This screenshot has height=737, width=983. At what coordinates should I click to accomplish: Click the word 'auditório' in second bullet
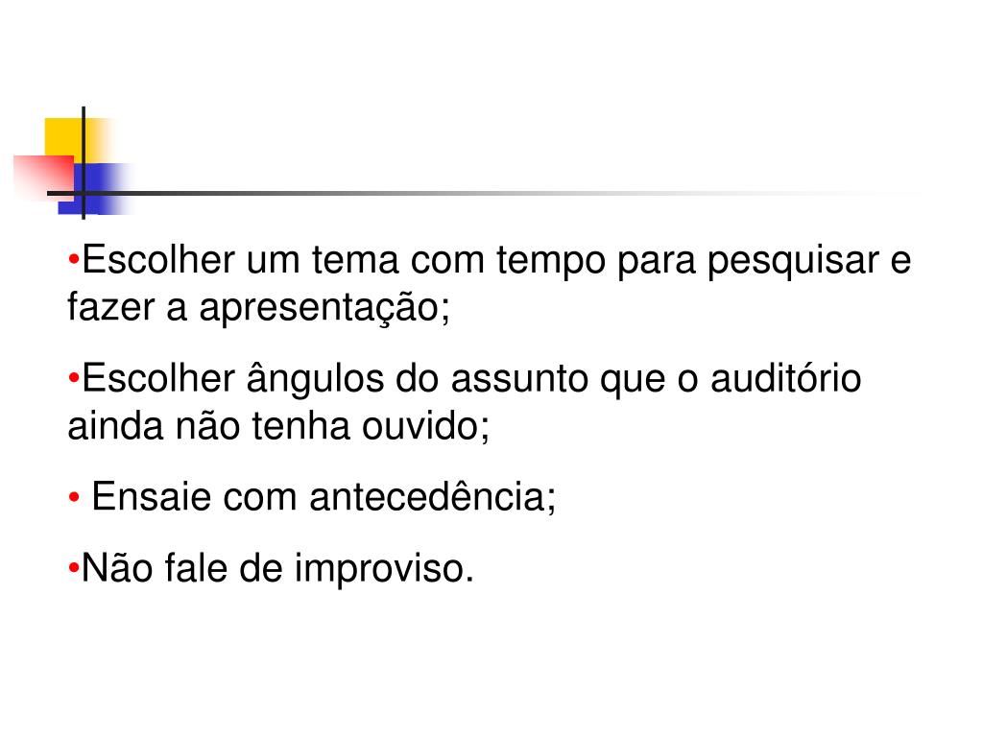[x=785, y=378]
